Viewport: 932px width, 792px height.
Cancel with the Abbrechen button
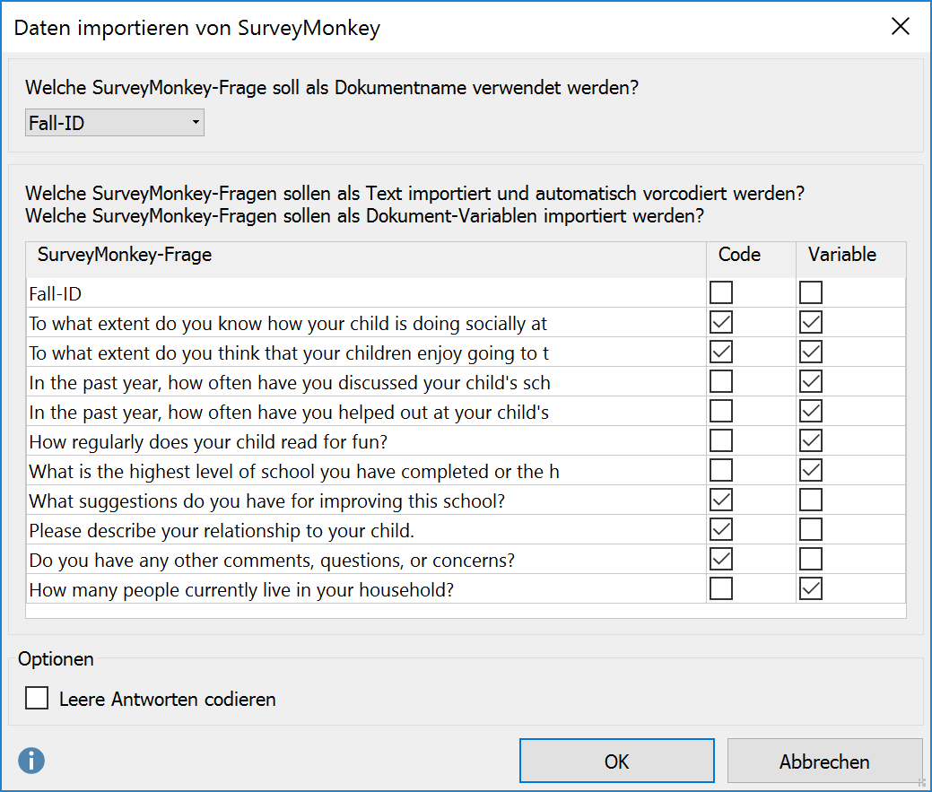[824, 762]
